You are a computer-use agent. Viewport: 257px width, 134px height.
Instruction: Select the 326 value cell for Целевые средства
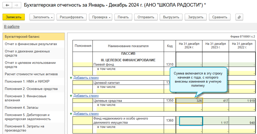click(x=189, y=101)
